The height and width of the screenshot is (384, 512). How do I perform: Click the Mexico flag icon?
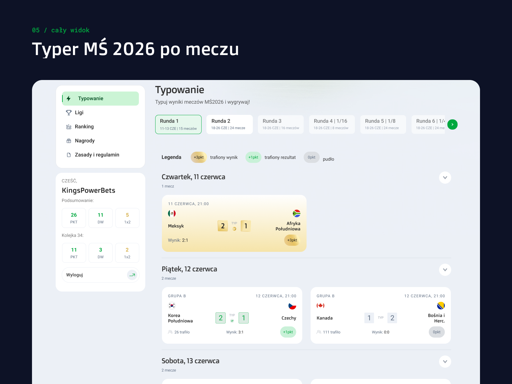[172, 213]
